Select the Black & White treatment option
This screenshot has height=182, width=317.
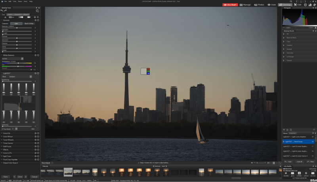tap(29, 24)
